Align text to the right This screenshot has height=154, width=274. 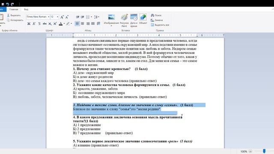[88, 24]
